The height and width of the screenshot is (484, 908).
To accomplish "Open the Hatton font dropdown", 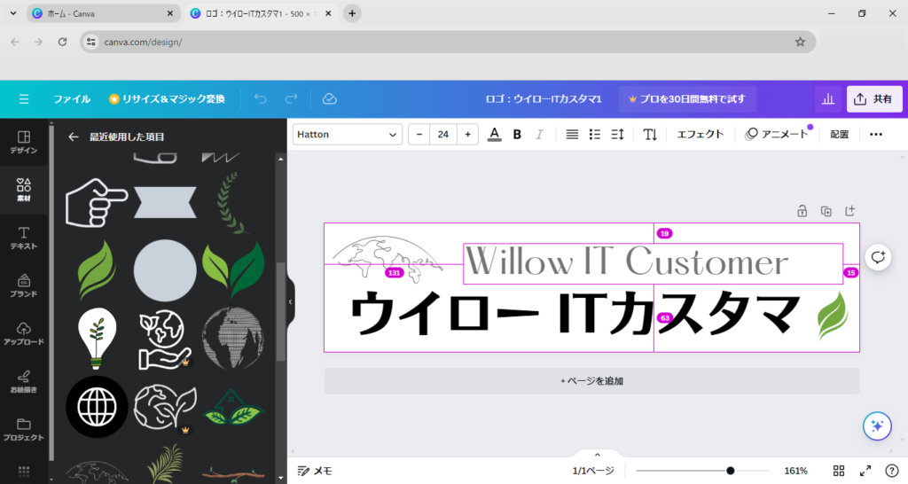I will 348,134.
